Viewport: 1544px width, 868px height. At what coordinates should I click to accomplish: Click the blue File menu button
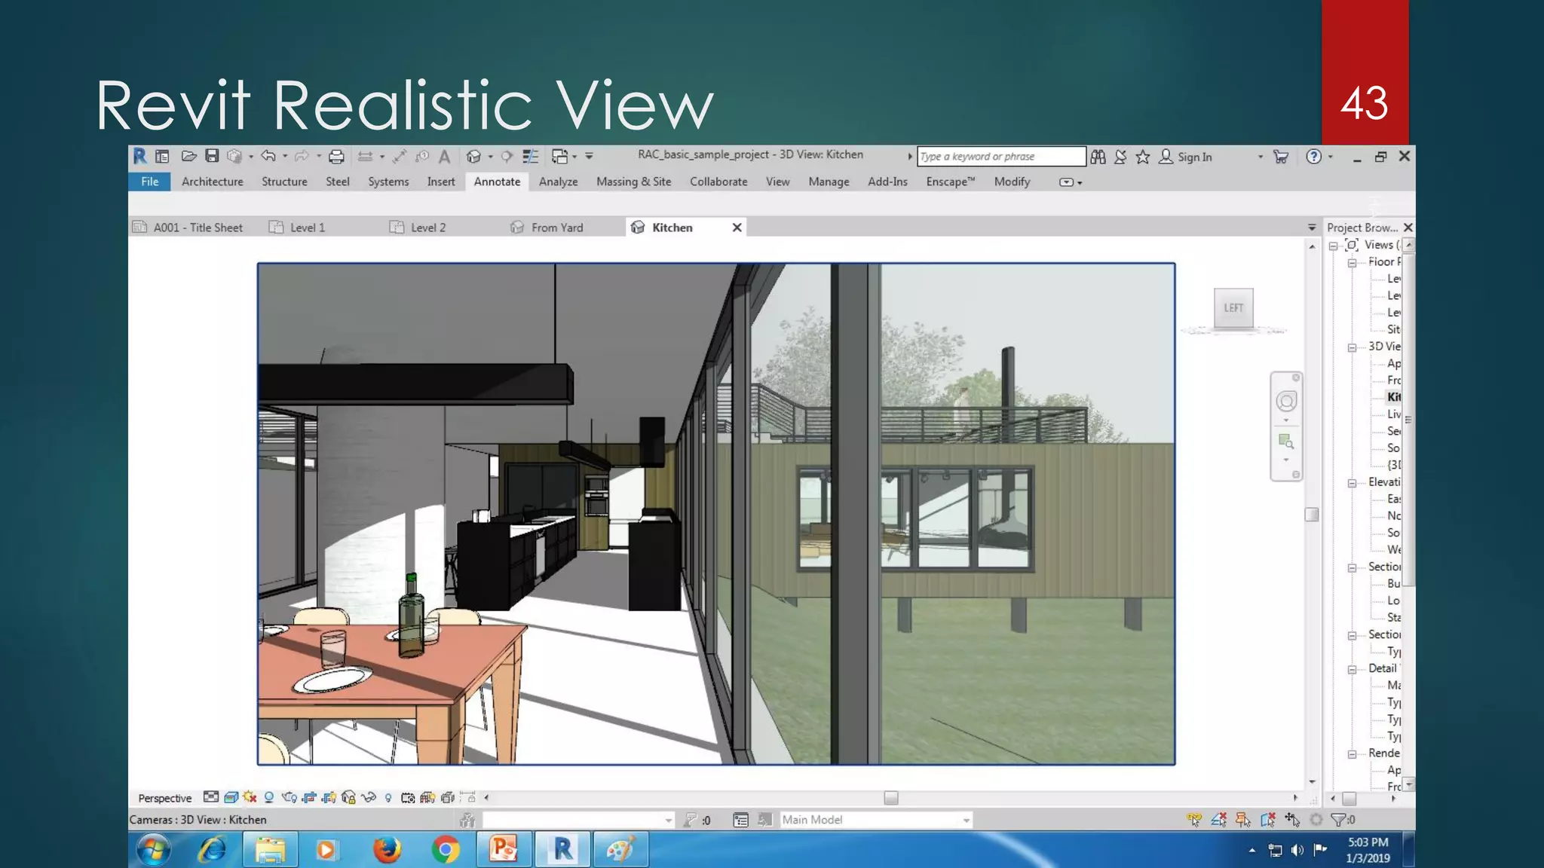149,182
